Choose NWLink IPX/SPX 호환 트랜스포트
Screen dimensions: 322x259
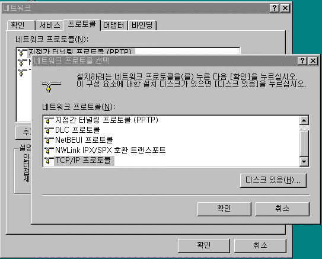click(110, 150)
